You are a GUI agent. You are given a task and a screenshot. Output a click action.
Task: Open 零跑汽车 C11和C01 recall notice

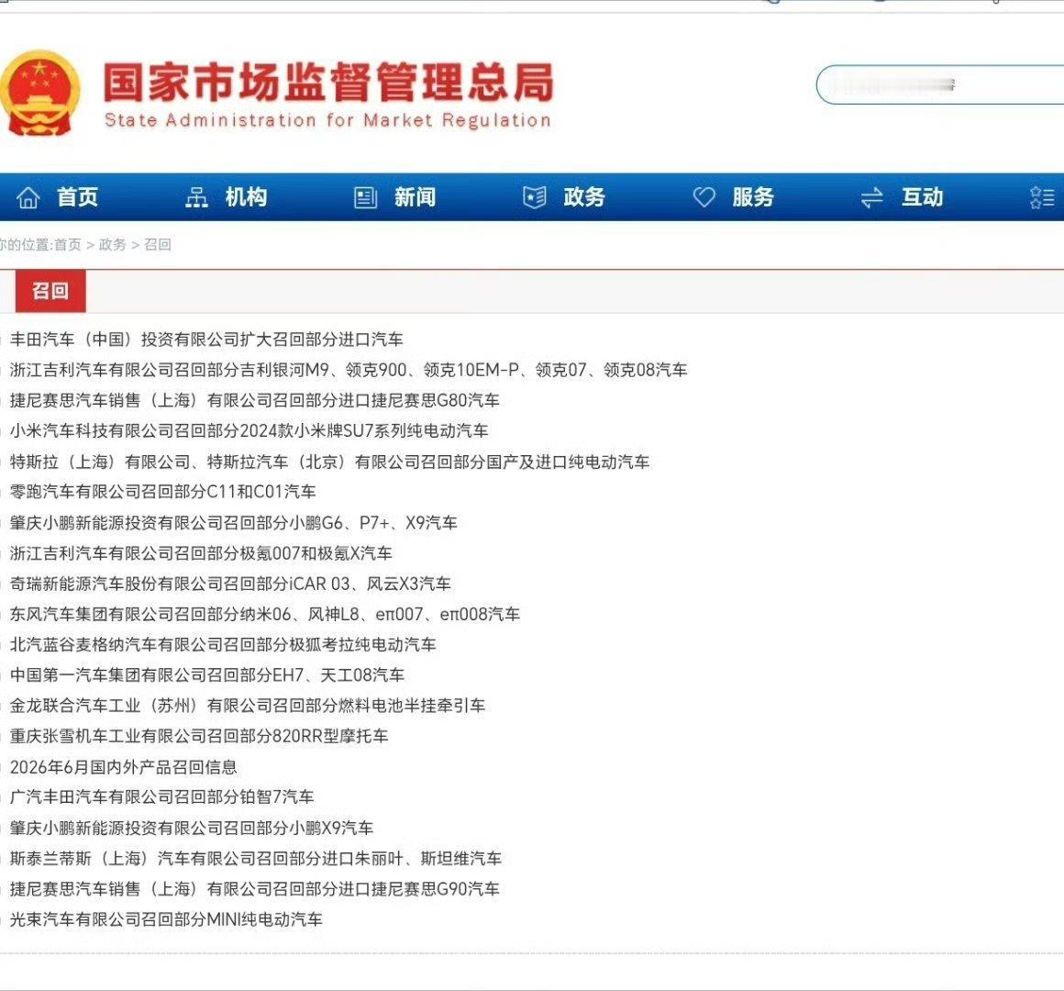tap(163, 492)
